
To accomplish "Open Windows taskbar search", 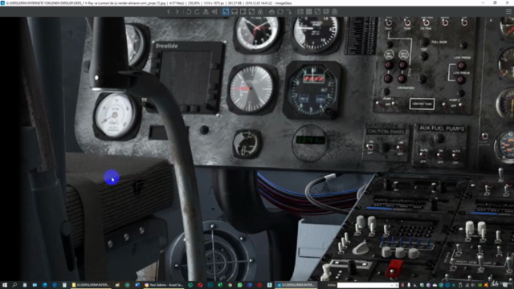I will tap(14, 285).
